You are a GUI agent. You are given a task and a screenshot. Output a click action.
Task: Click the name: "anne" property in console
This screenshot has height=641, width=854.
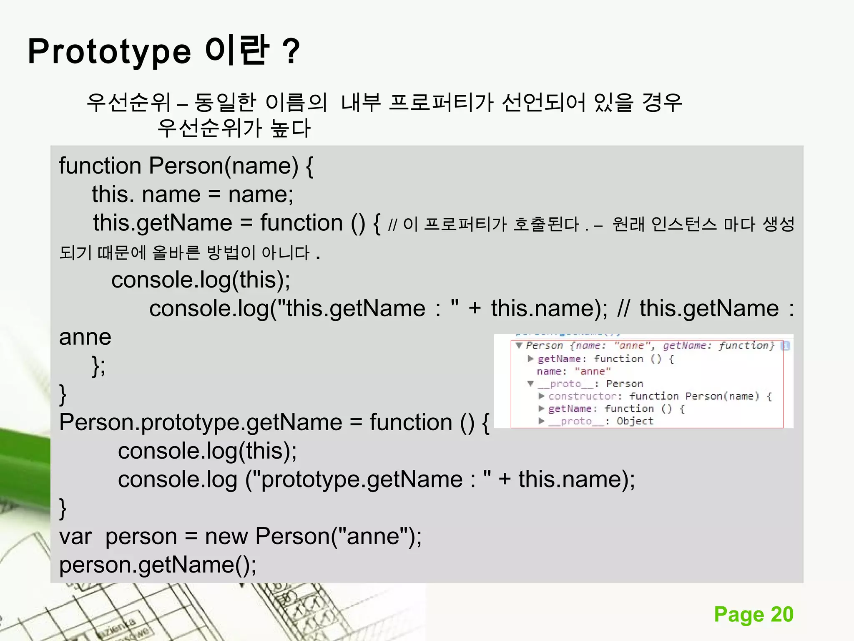coord(574,371)
